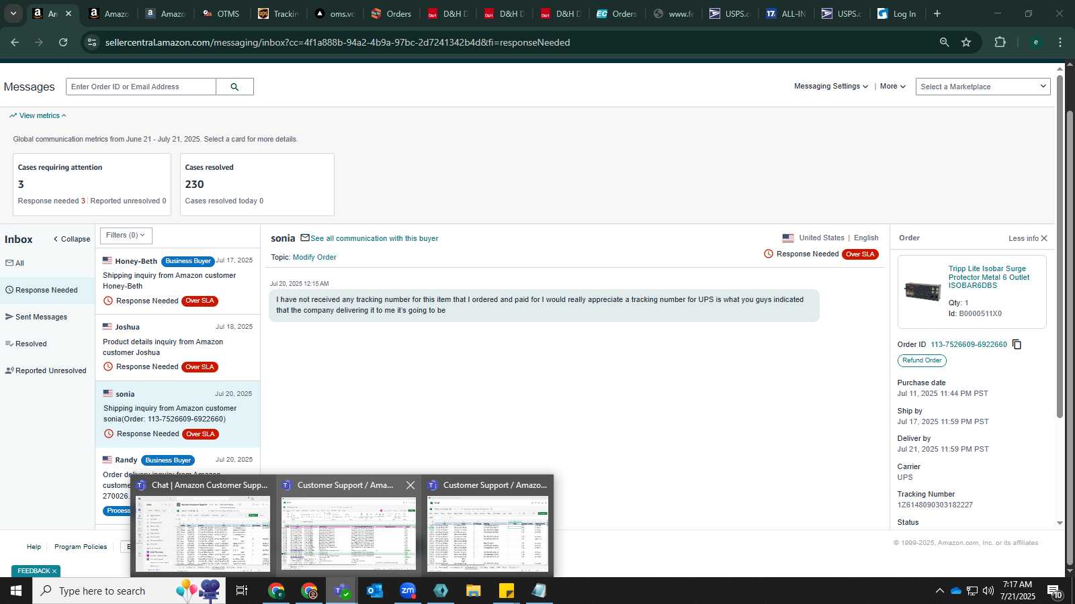Click the Refund Order button
This screenshot has height=604, width=1075.
pos(922,360)
